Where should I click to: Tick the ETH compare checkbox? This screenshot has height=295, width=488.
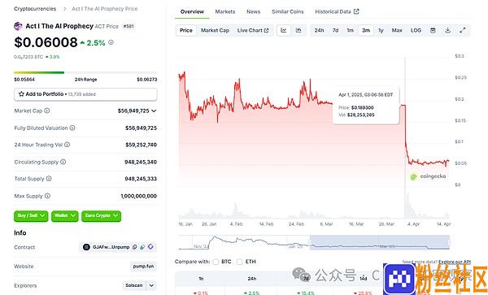pos(239,262)
